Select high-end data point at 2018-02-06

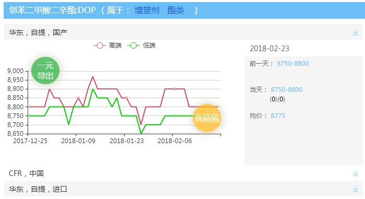175,89
